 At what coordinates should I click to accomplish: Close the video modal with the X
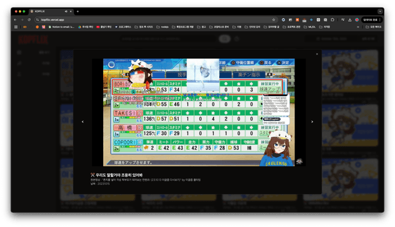tap(317, 54)
